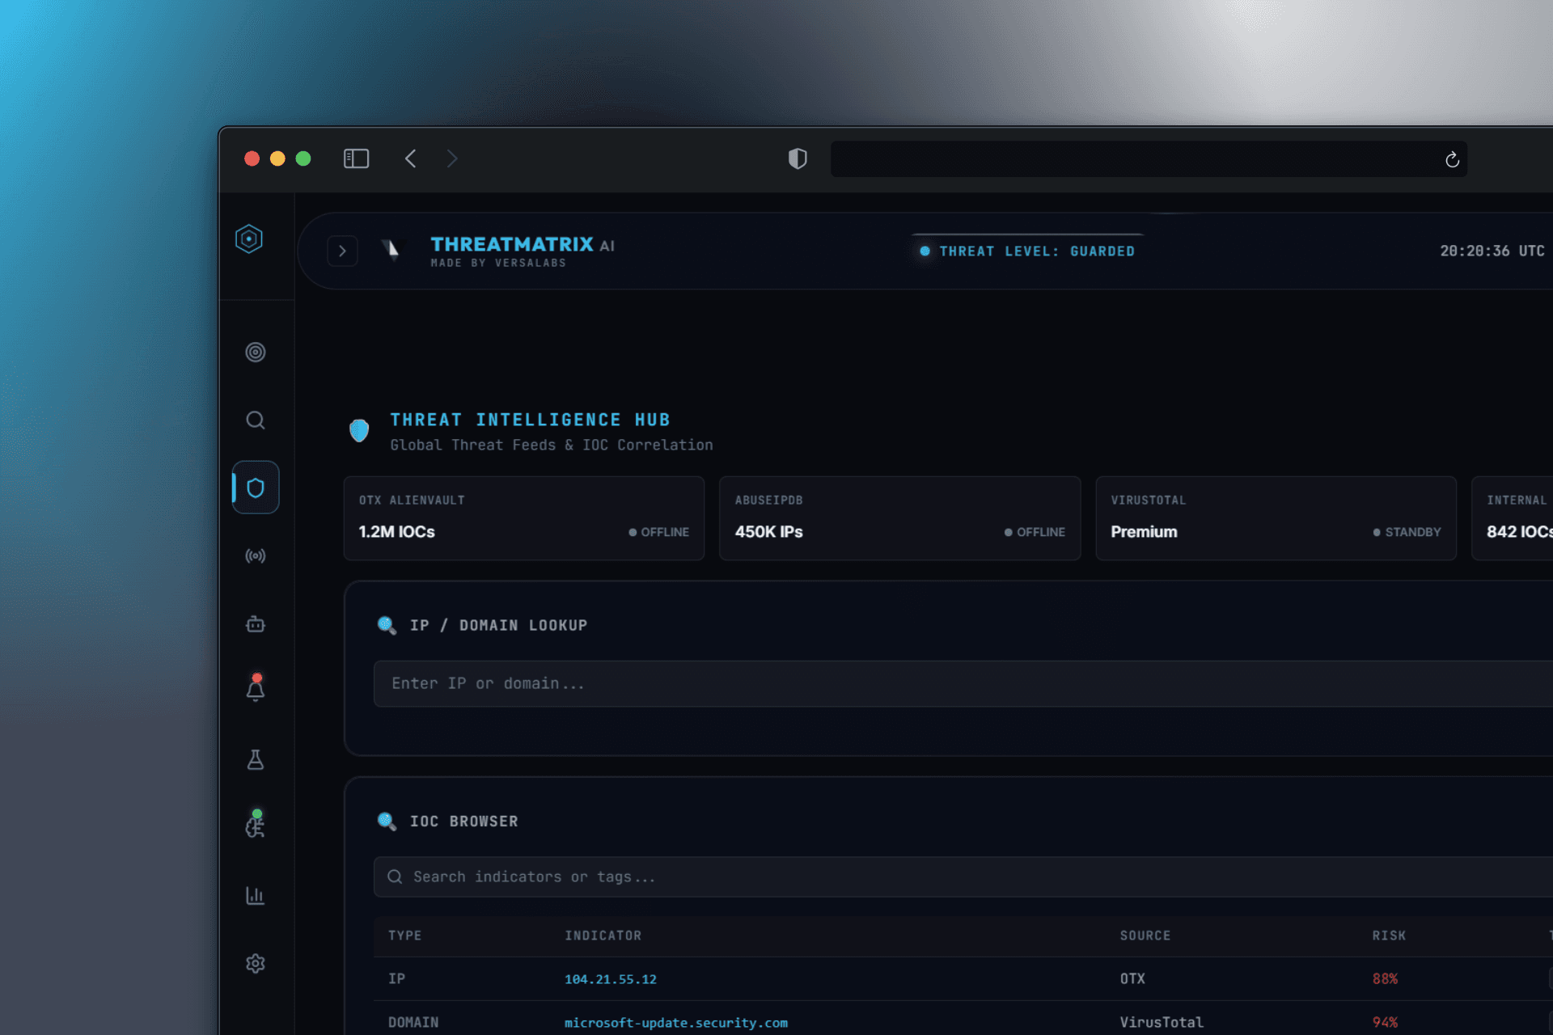Click the 20:20:36 UTC clock

1492,251
